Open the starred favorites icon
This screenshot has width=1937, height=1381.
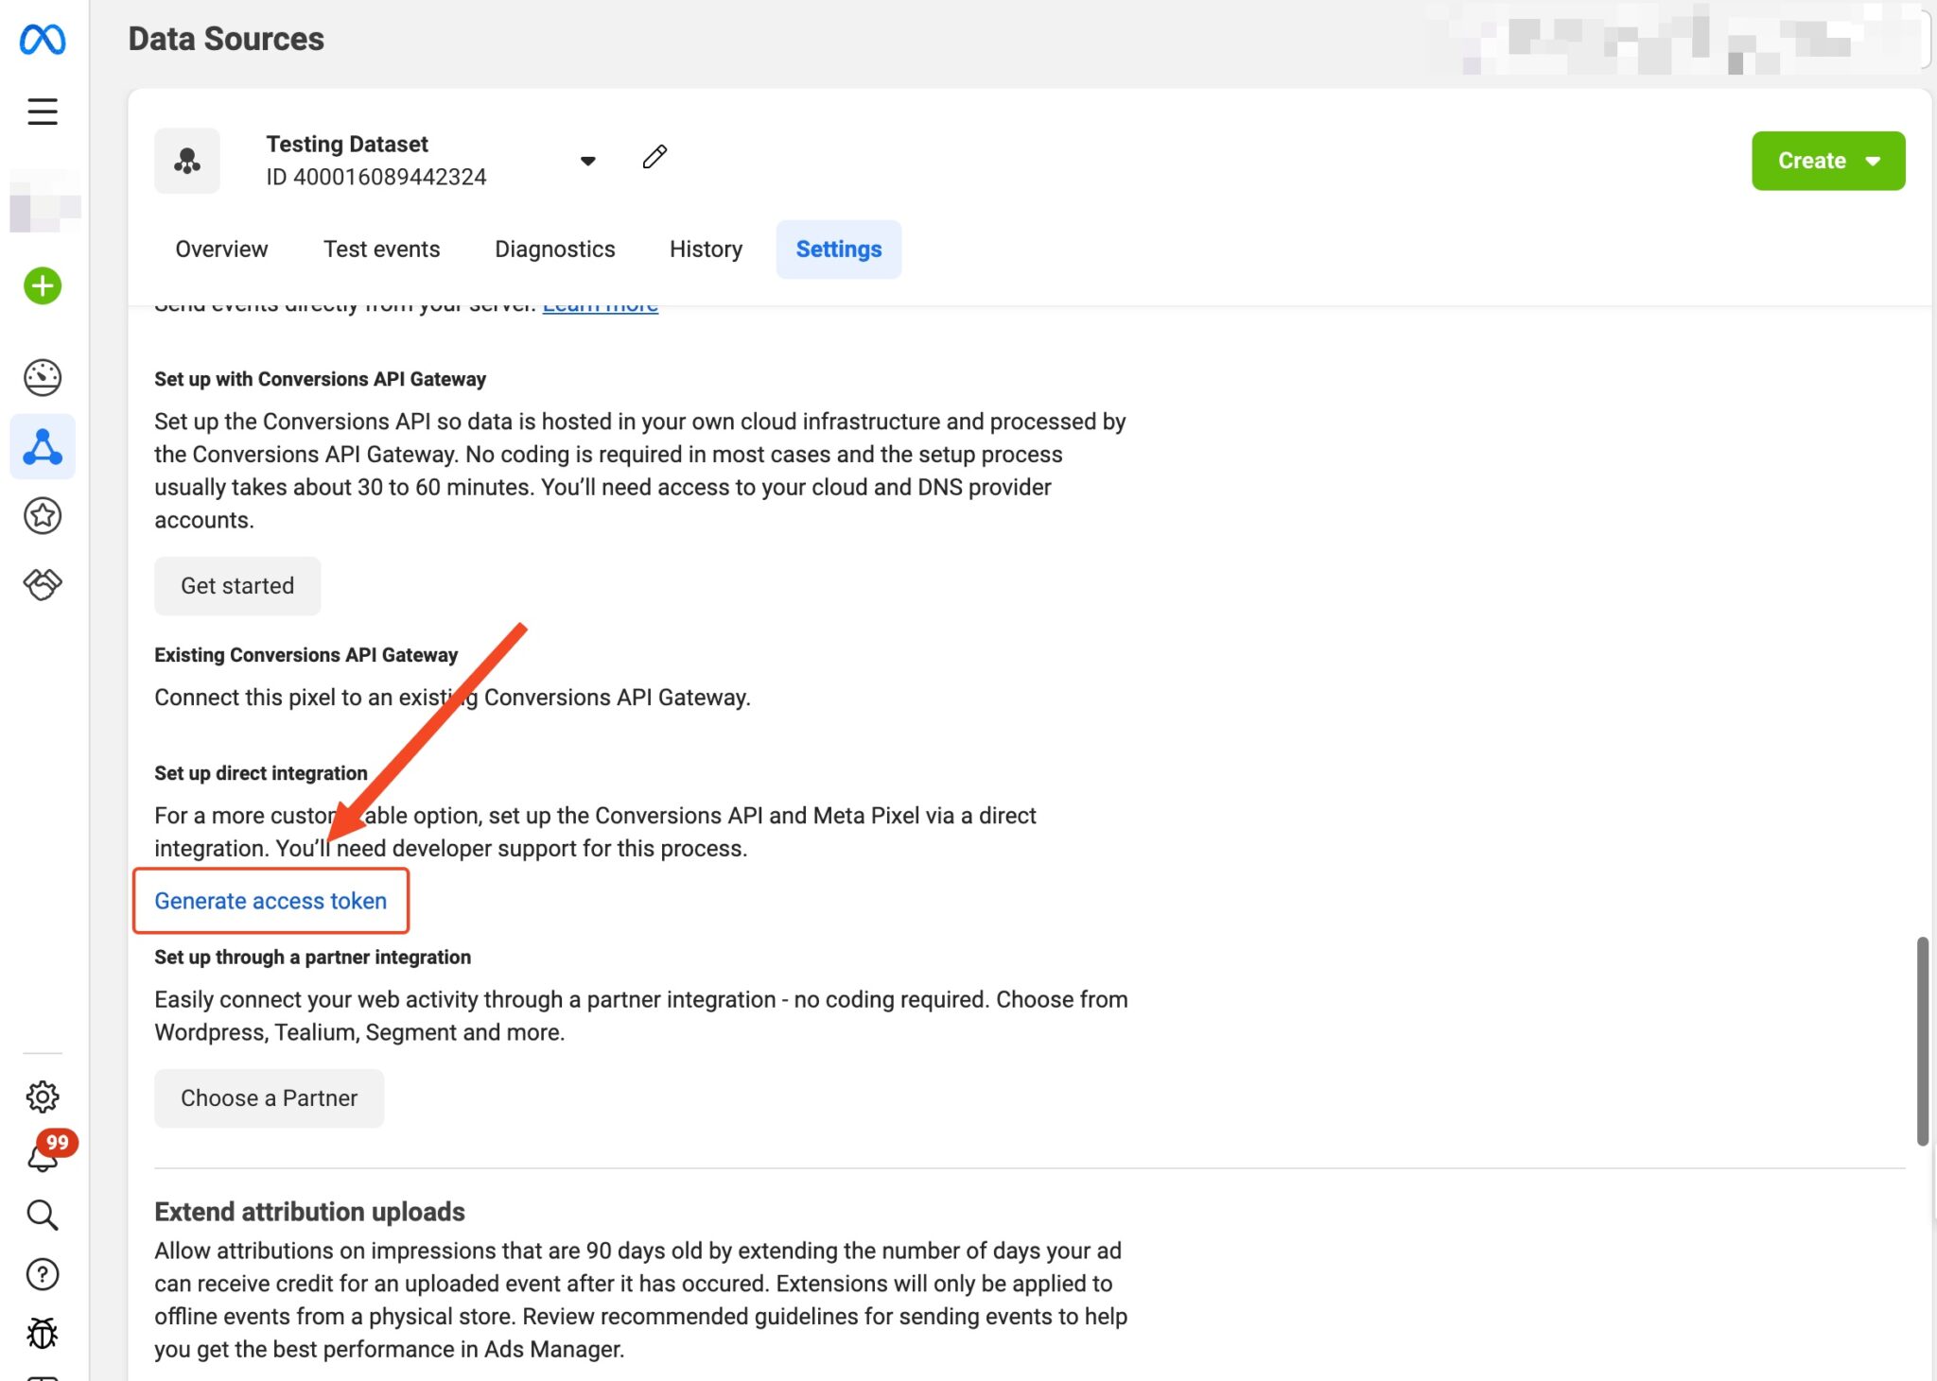coord(42,516)
